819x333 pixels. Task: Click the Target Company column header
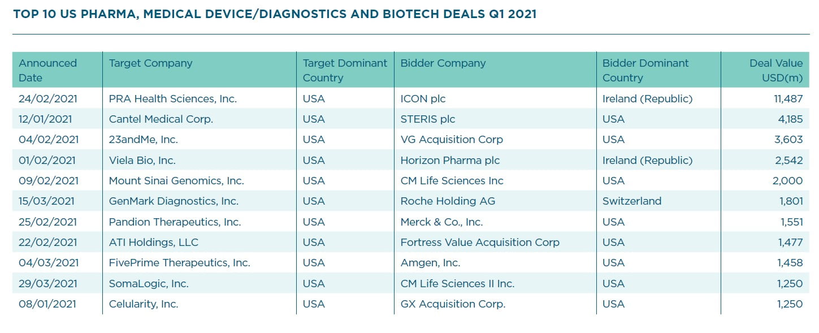point(150,63)
